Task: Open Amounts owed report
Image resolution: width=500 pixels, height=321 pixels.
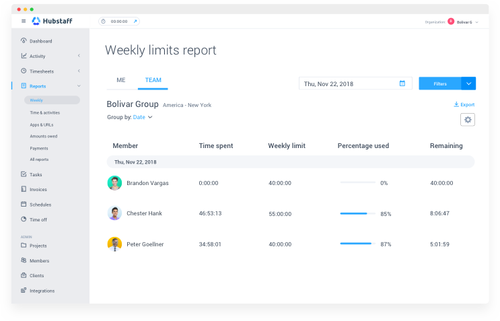Action: (44, 136)
